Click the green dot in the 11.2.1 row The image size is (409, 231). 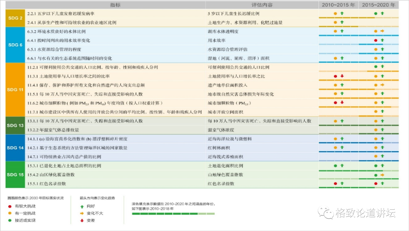pos(376,67)
